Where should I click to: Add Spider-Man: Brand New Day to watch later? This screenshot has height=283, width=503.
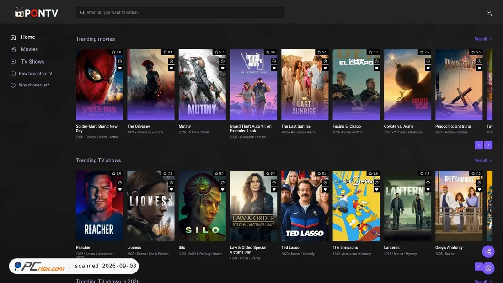coord(120,61)
